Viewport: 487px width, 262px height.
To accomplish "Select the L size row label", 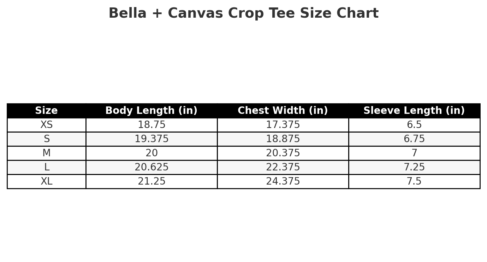I will (x=46, y=167).
